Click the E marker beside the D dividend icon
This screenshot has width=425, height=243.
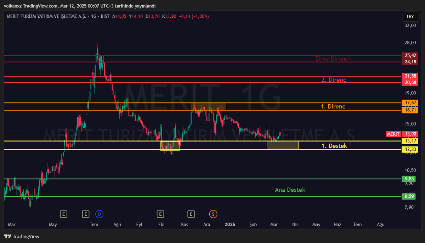click(86, 214)
